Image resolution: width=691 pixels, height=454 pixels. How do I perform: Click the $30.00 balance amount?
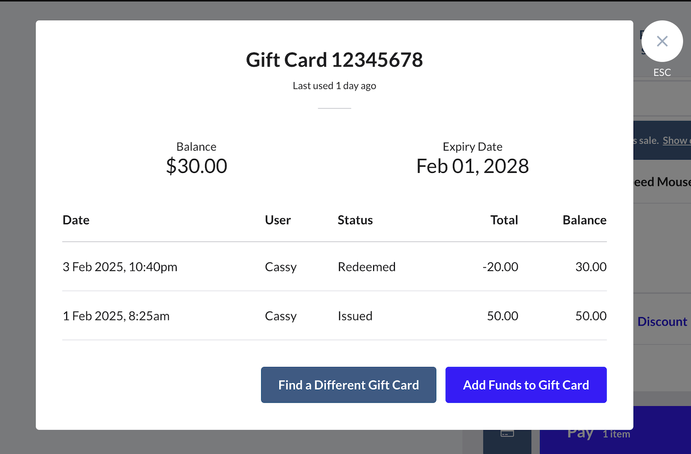[x=196, y=166]
